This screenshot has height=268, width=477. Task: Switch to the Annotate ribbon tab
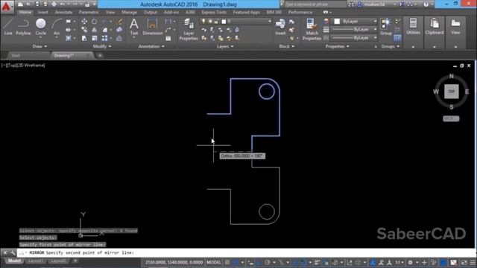63,12
